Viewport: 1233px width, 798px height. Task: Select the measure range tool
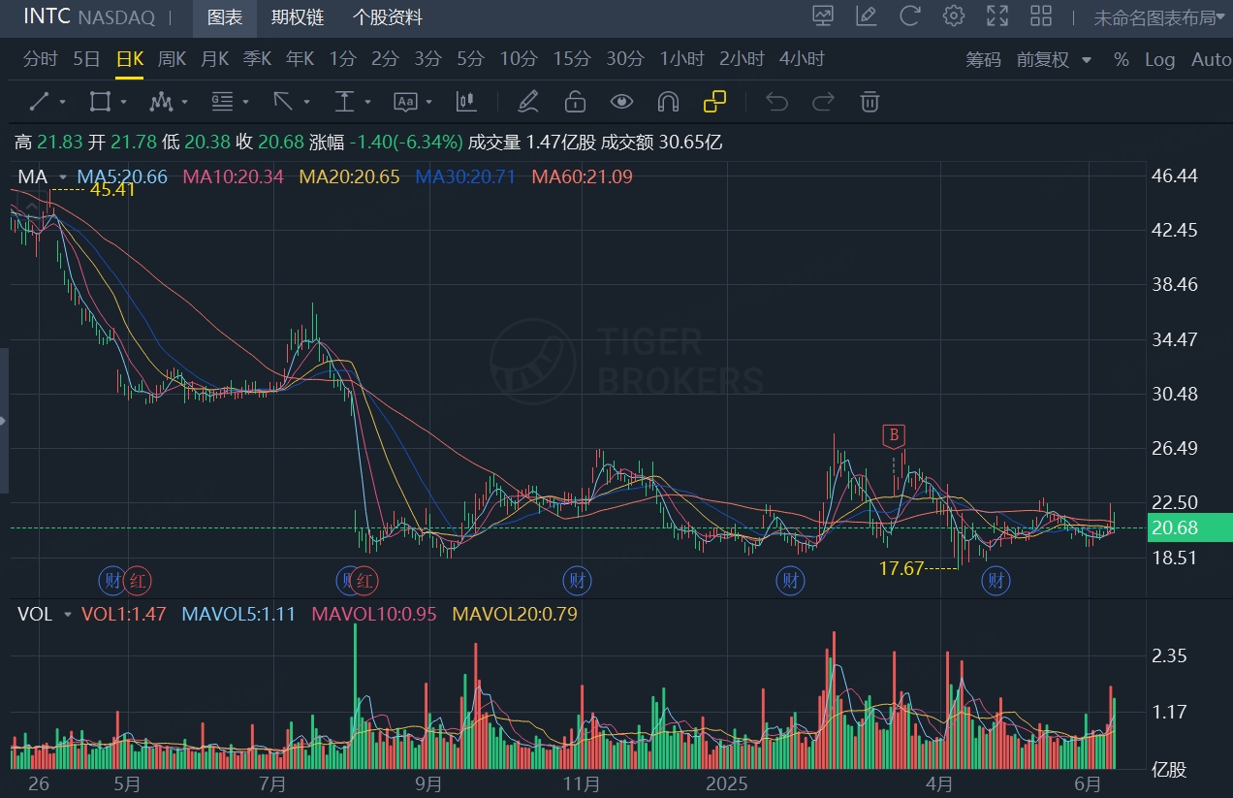(344, 101)
